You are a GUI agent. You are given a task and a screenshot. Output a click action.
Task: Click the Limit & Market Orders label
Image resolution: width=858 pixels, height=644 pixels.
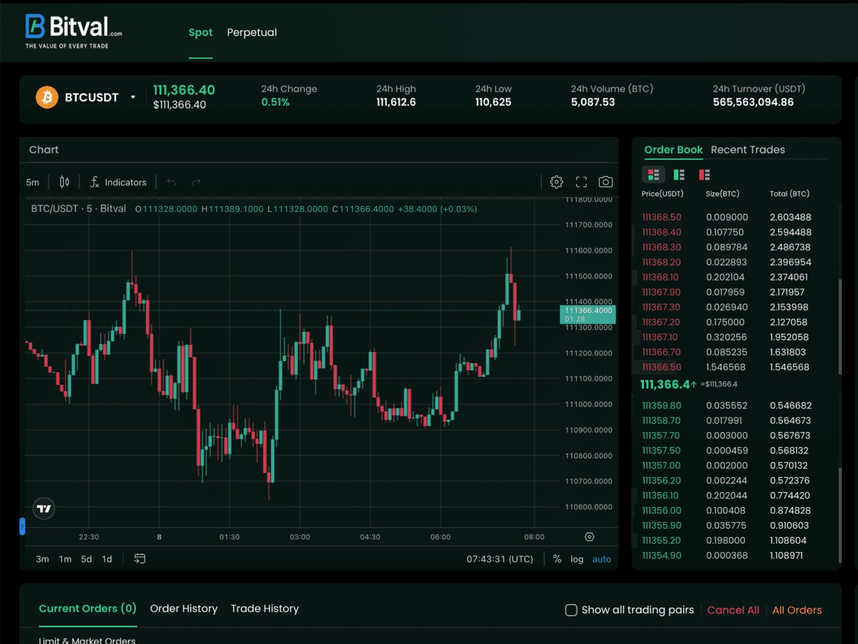pyautogui.click(x=87, y=640)
